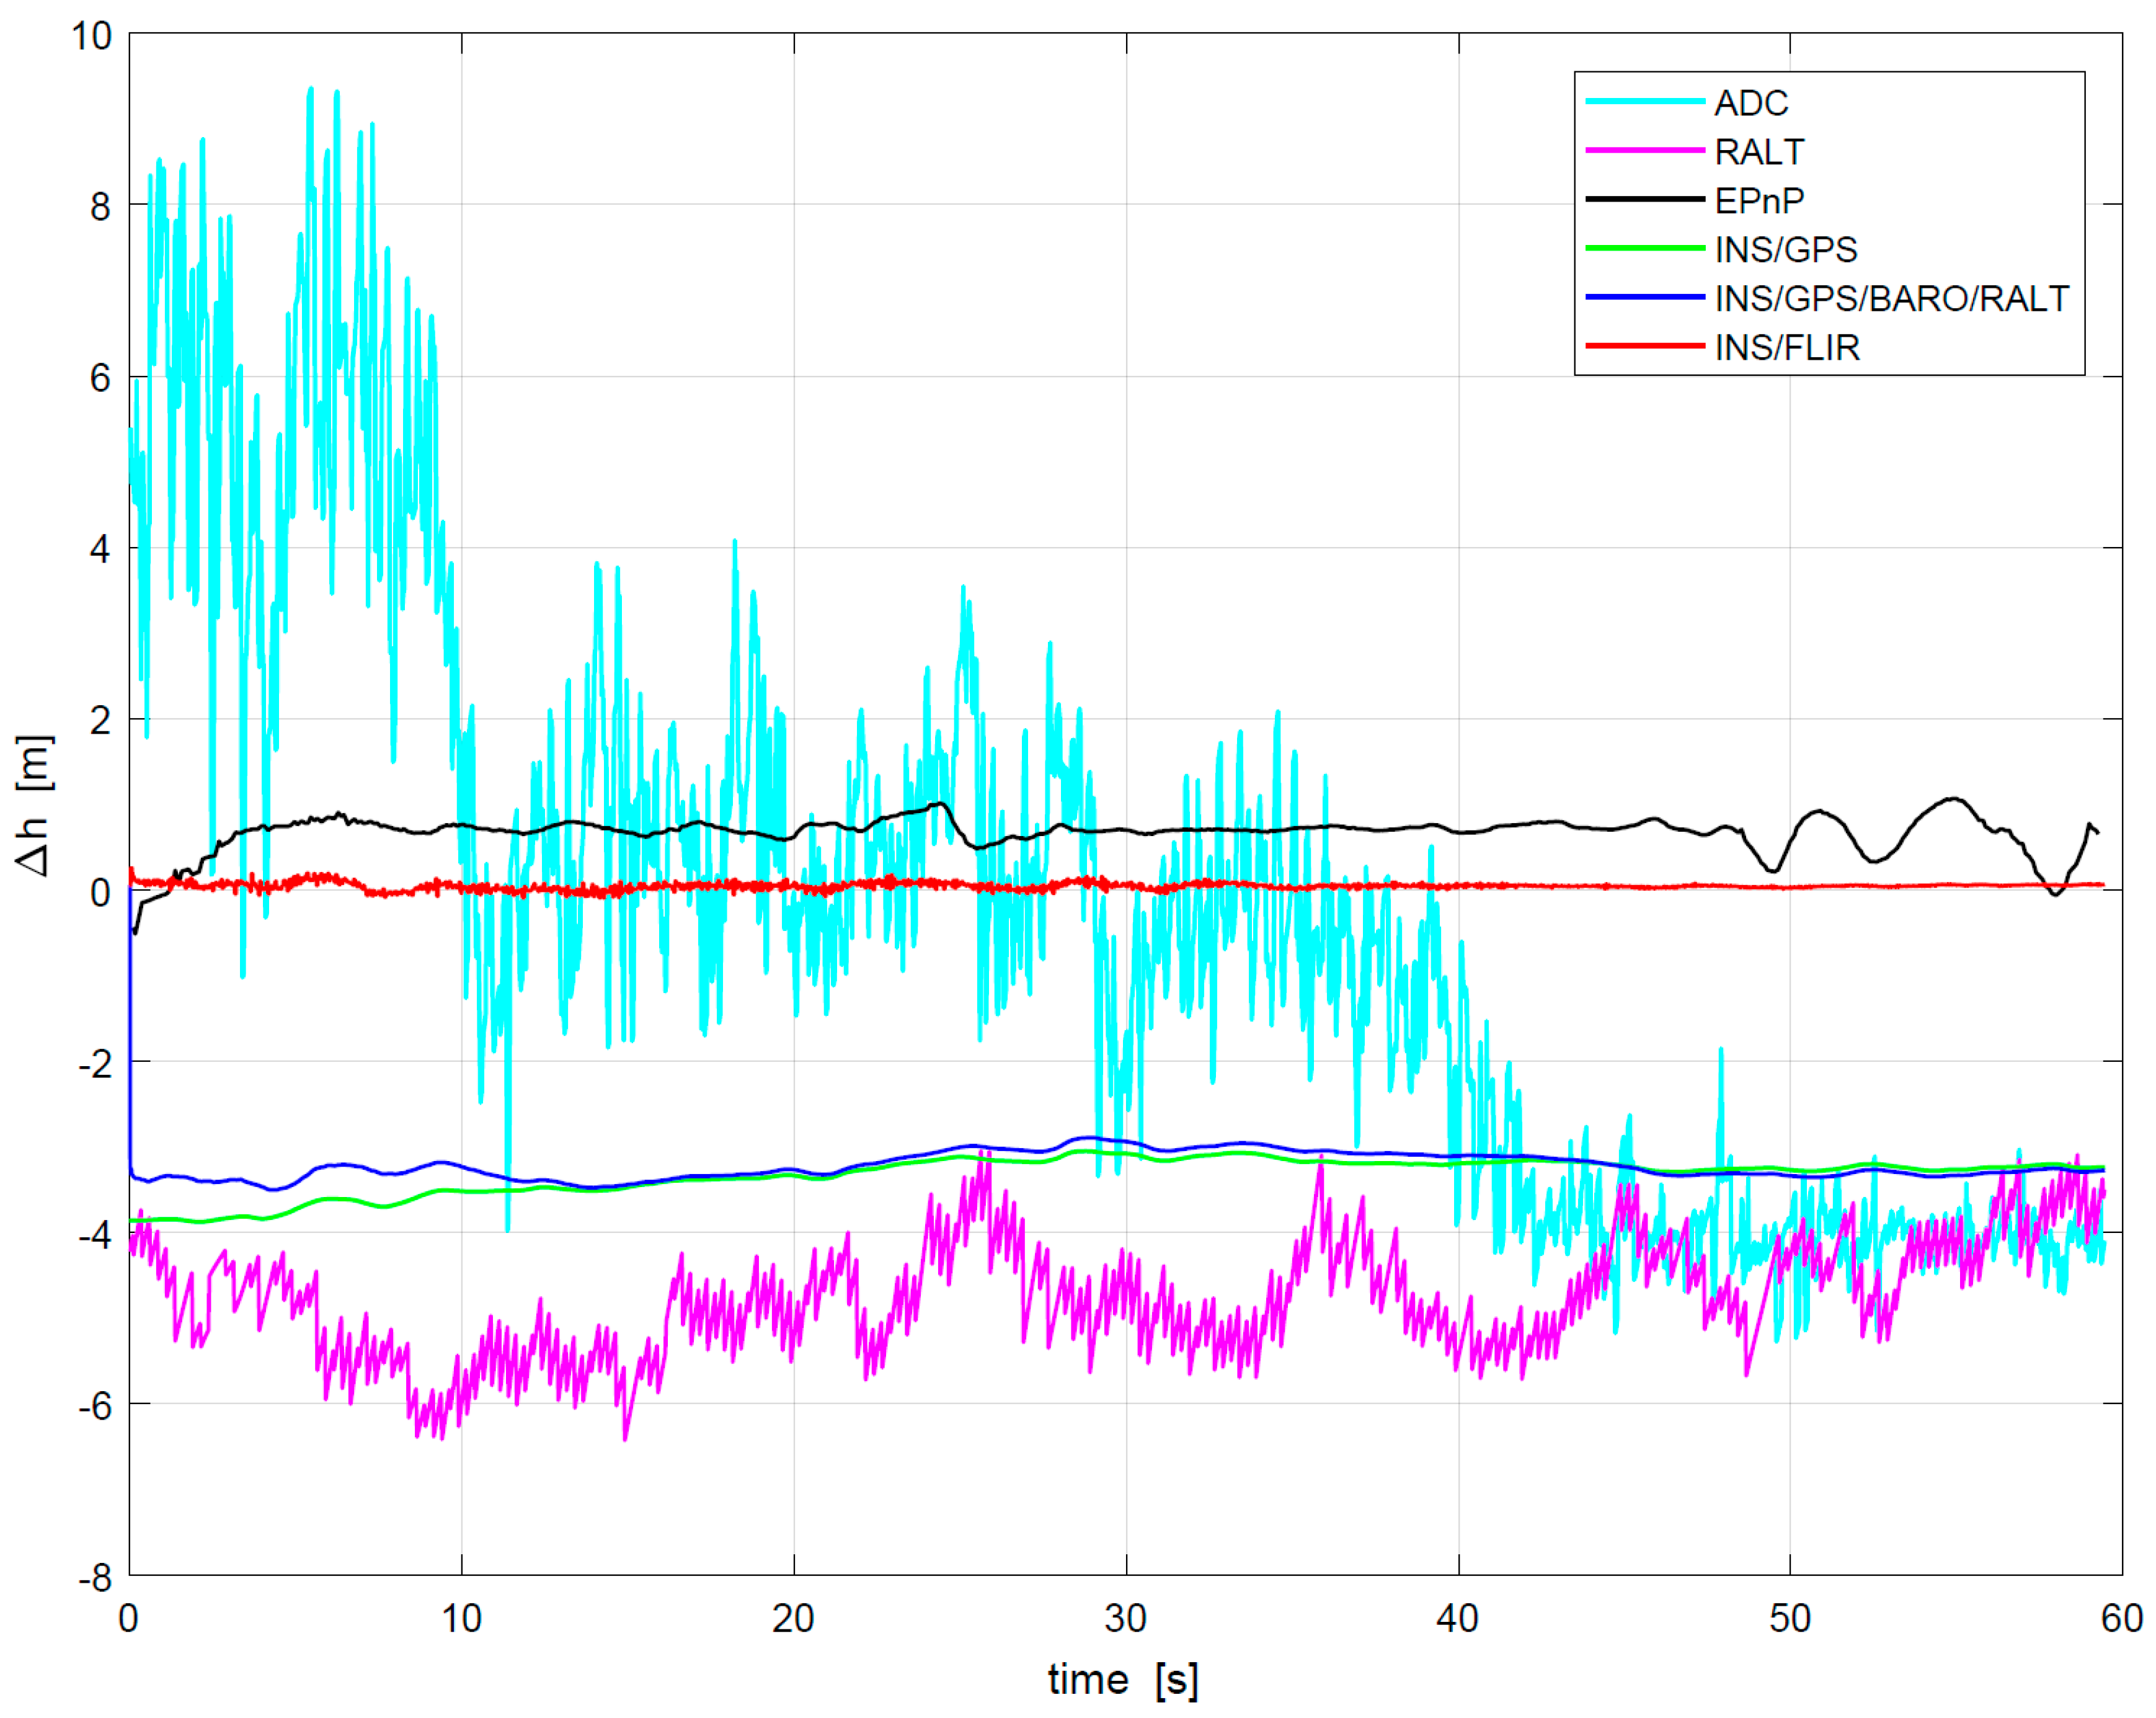This screenshot has height=1718, width=2156.
Task: Click y-axis tick label 4
Action: point(100,549)
